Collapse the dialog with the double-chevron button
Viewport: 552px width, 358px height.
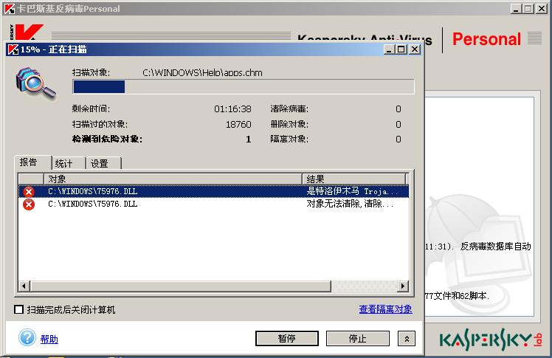click(x=407, y=339)
